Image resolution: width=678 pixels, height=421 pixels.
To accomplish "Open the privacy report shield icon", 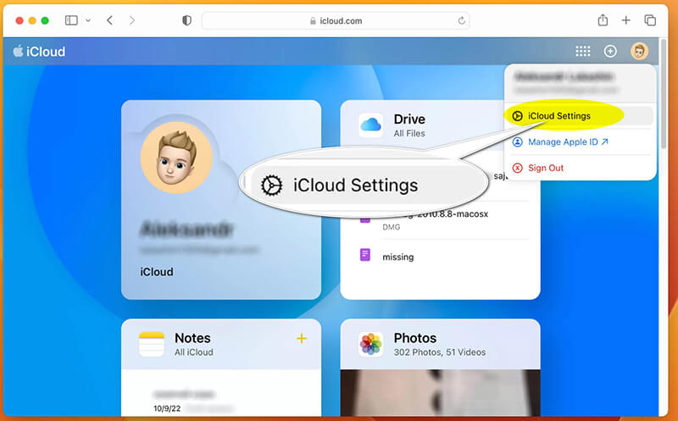I will [186, 20].
